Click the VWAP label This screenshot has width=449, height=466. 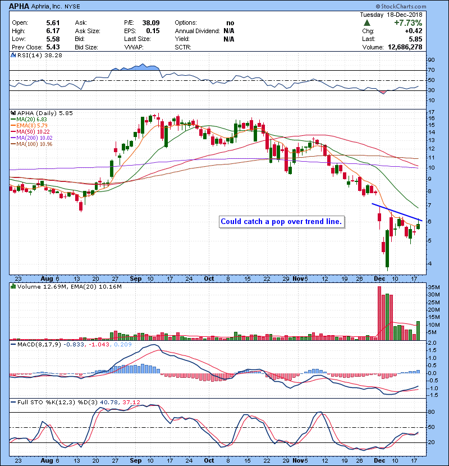(134, 47)
